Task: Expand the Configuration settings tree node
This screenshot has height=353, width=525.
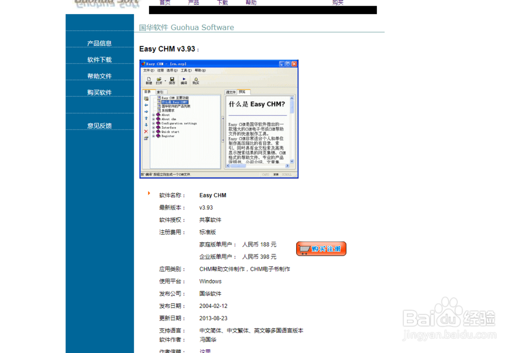Action: click(154, 123)
